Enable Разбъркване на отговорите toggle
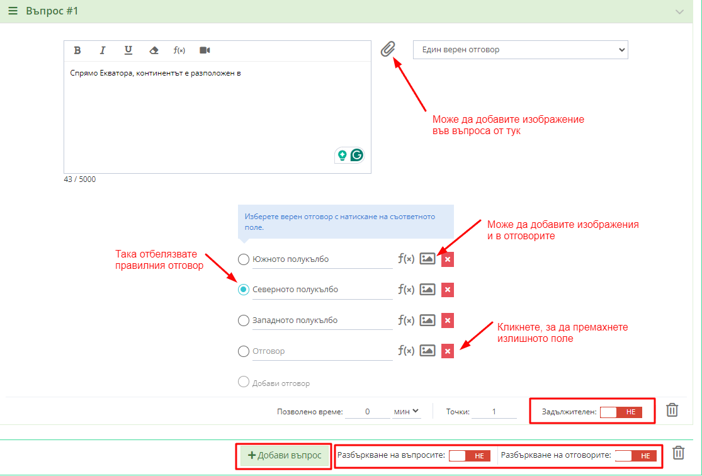 pos(635,456)
